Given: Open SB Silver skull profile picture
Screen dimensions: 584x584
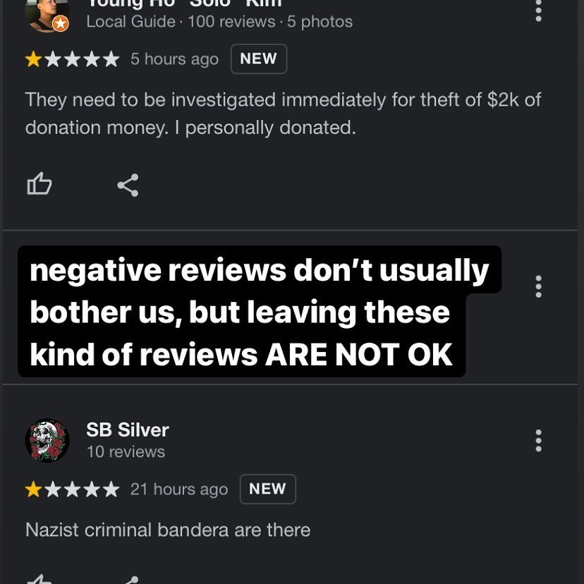Looking at the screenshot, I should coord(47,440).
